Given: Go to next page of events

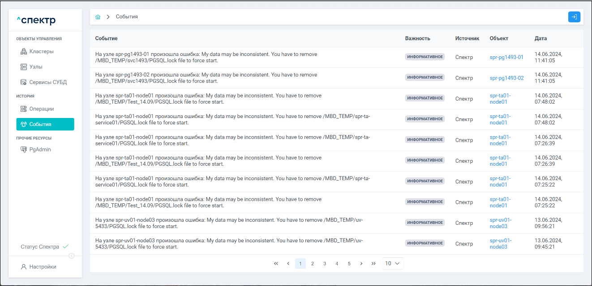Looking at the screenshot, I should pos(361,264).
